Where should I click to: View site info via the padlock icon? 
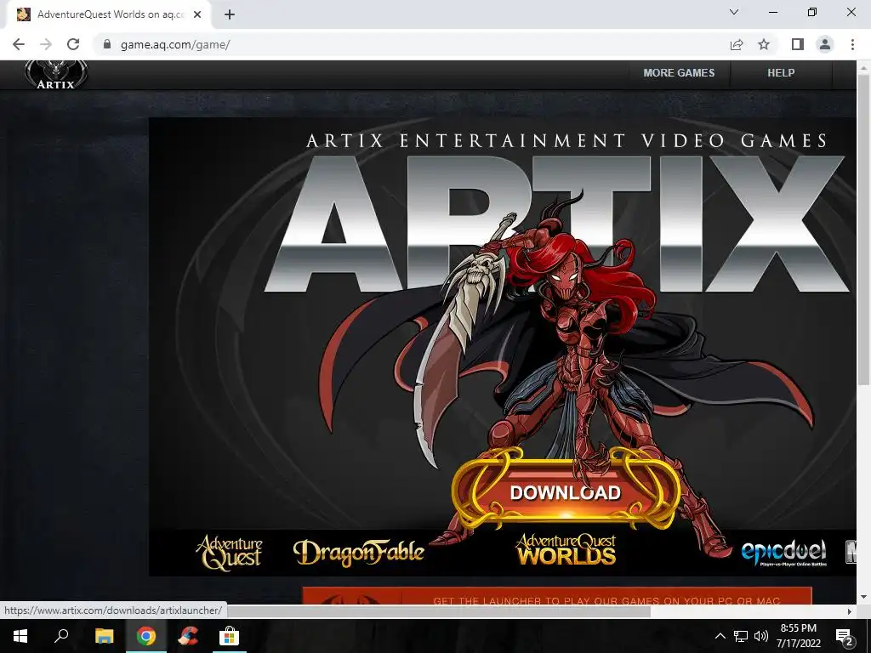(x=107, y=44)
